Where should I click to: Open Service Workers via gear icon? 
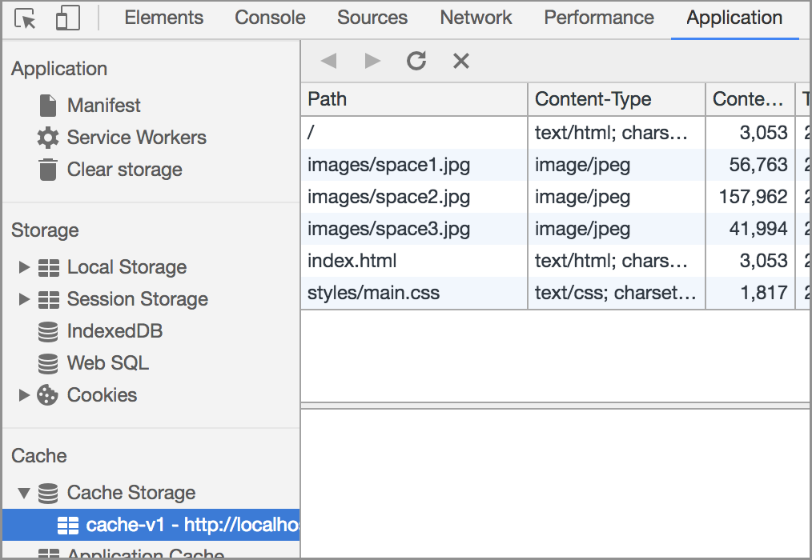pos(48,138)
